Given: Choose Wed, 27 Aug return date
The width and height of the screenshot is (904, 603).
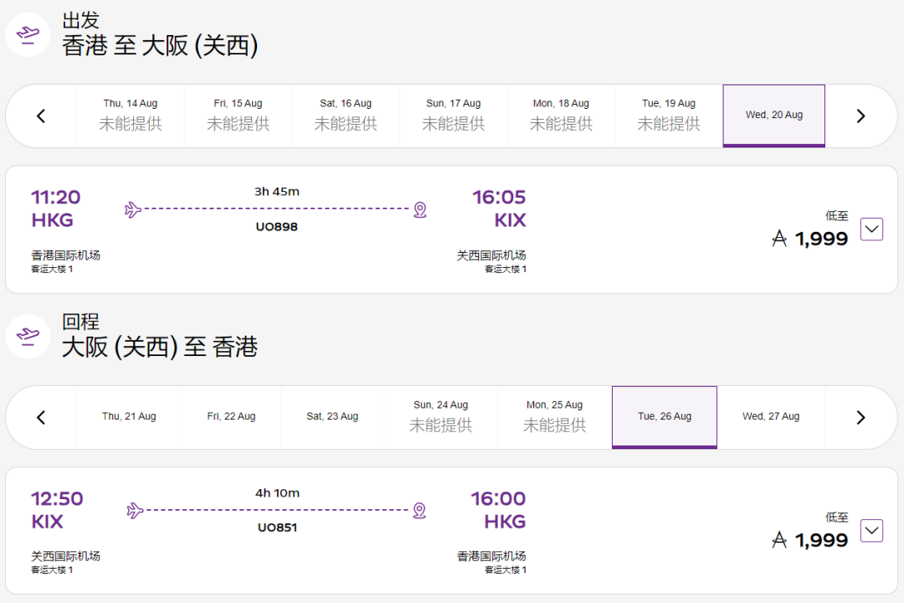Looking at the screenshot, I should point(771,417).
